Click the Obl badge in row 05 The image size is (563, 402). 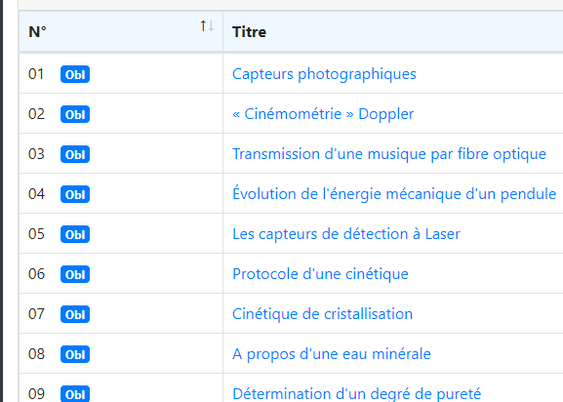click(75, 234)
